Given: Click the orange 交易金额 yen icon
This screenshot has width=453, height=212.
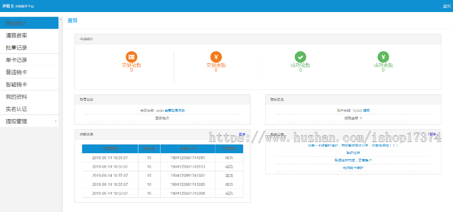Looking at the screenshot, I should [x=216, y=57].
